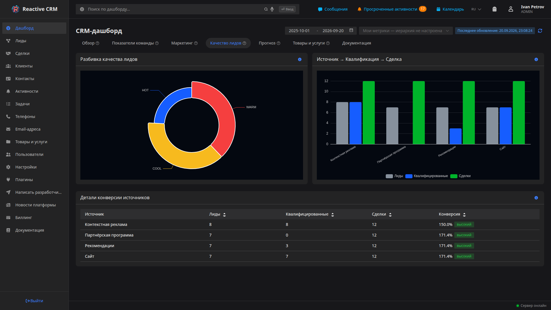
Task: Open Активности in the sidebar
Action: 34,91
